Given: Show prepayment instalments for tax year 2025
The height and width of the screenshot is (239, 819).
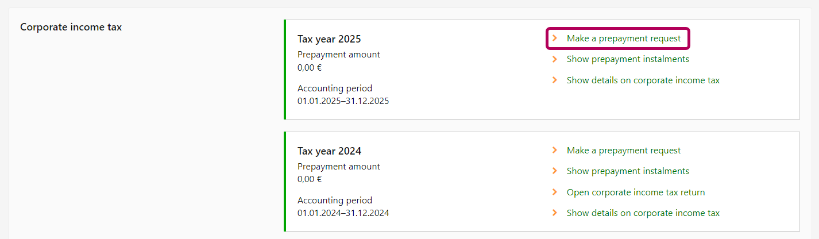Looking at the screenshot, I should coord(627,59).
